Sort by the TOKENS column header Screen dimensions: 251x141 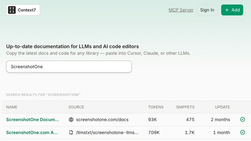156,107
